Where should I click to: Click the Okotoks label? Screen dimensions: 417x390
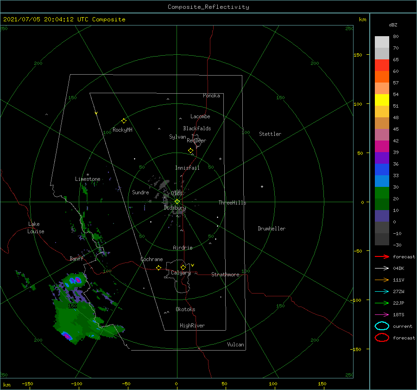185,309
